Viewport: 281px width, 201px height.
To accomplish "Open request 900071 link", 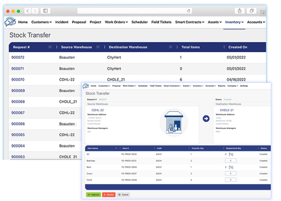I will click(18, 69).
